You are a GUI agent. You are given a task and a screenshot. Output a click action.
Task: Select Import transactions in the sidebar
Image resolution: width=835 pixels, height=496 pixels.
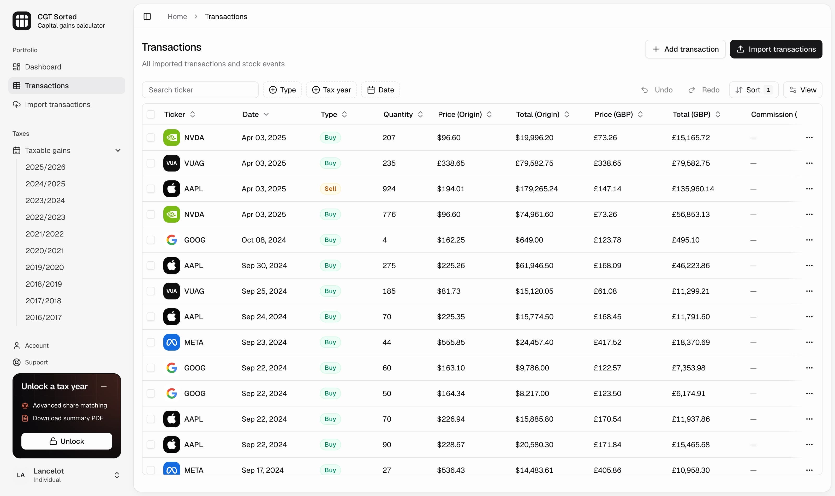[x=57, y=104]
